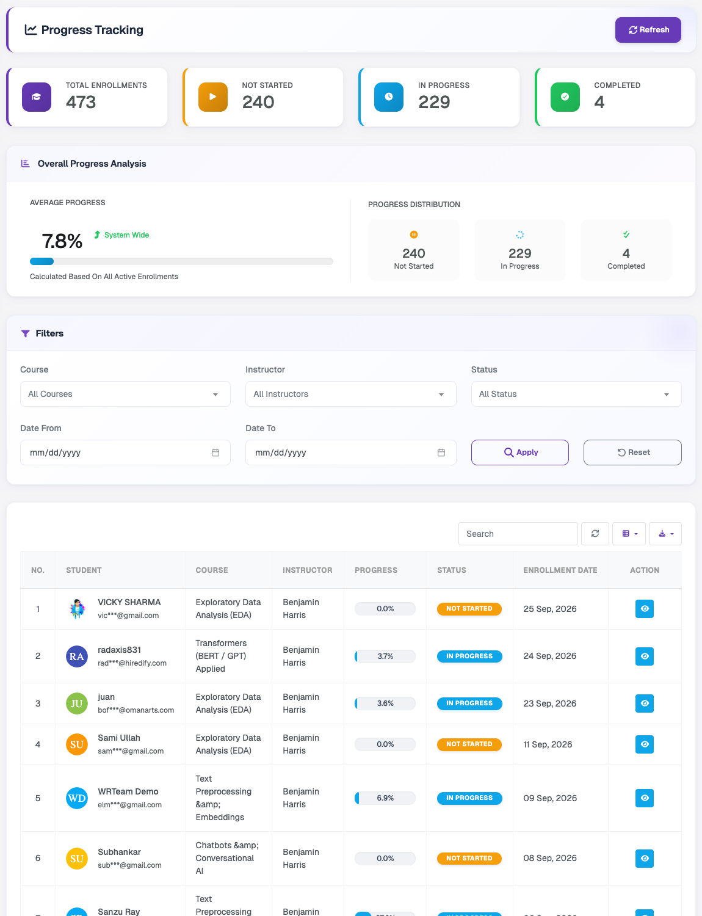Click the Date From input field

click(x=125, y=453)
